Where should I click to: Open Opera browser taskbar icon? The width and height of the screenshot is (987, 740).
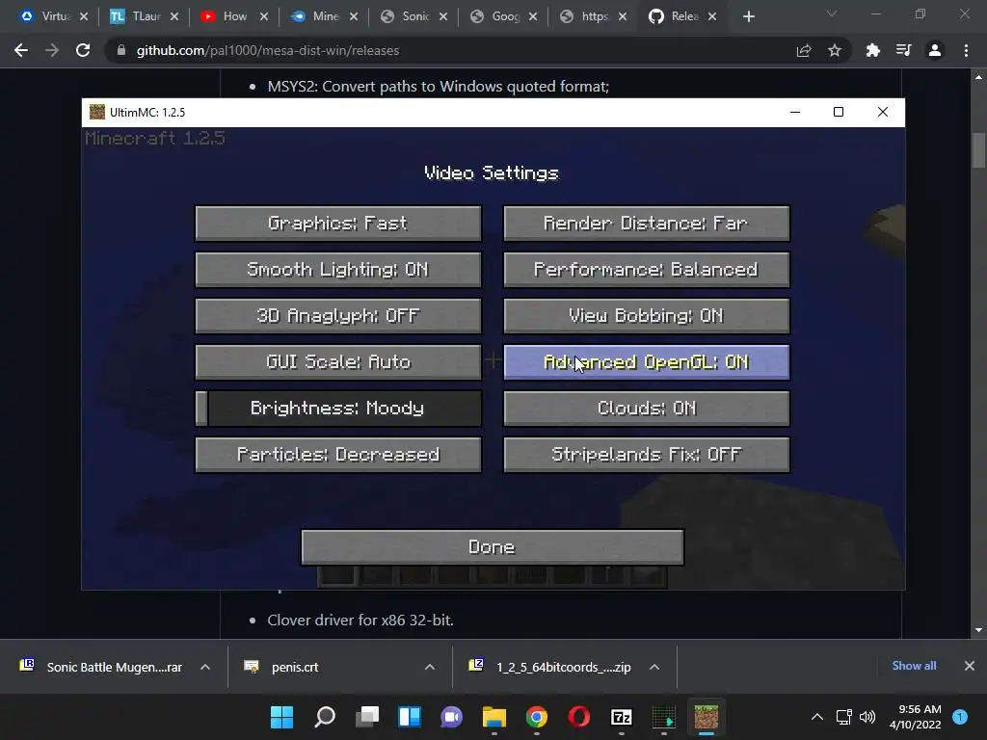coord(579,717)
